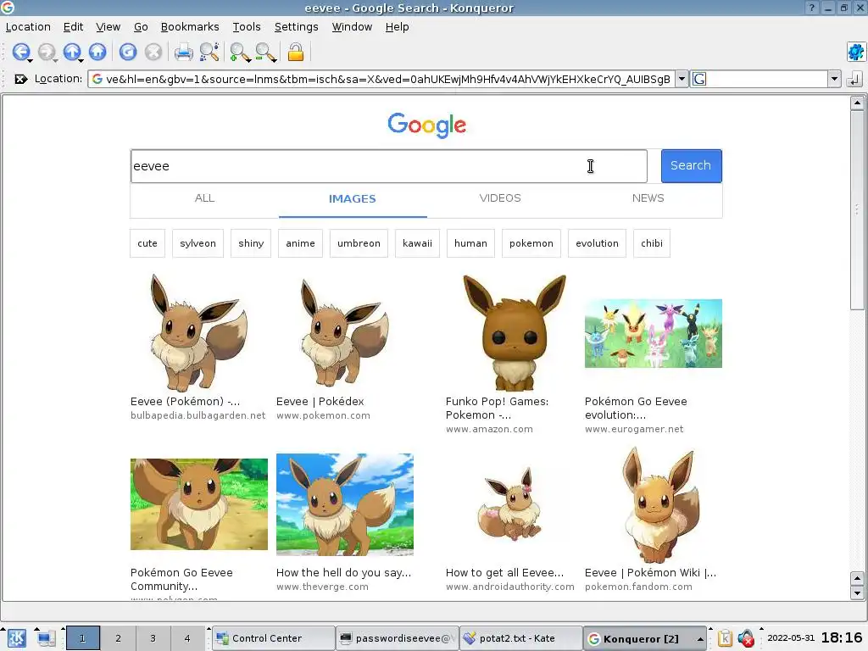Open the eurogamer Eevee evolutions thumbnail
The width and height of the screenshot is (868, 651).
[654, 333]
